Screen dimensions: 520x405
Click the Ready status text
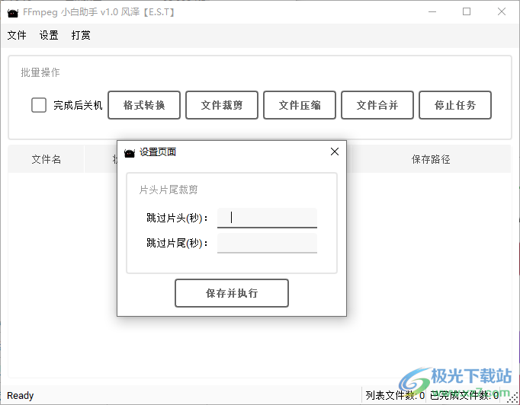(21, 395)
